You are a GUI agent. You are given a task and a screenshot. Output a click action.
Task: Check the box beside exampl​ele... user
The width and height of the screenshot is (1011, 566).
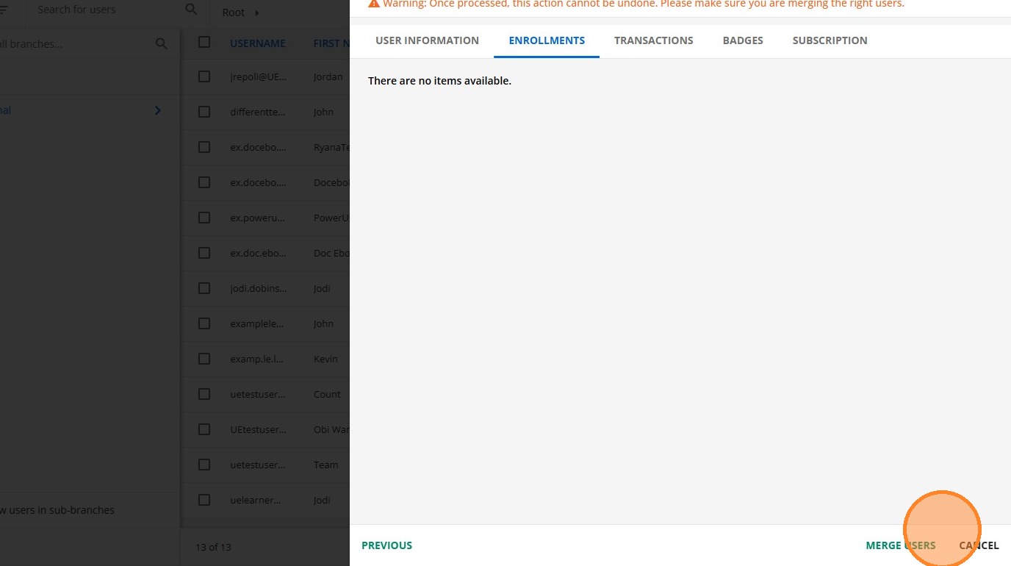(204, 323)
